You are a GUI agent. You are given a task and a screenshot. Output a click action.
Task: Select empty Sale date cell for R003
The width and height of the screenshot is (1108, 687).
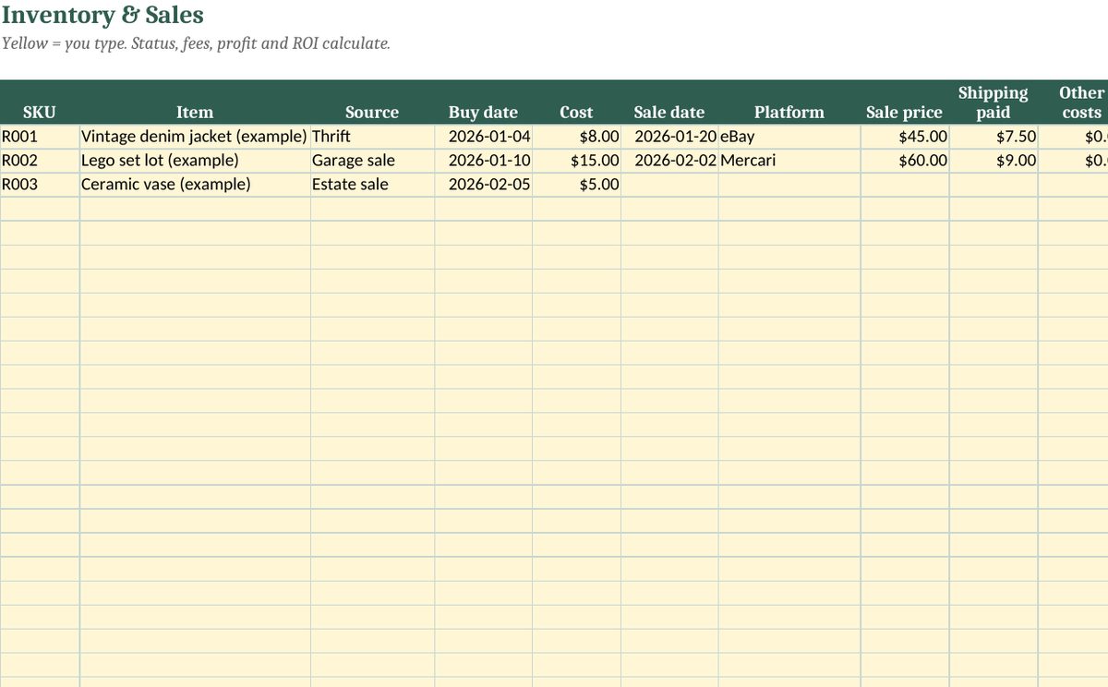coord(669,185)
